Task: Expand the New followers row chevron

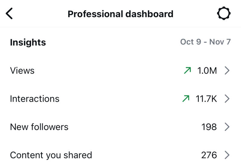Action: tap(227, 127)
